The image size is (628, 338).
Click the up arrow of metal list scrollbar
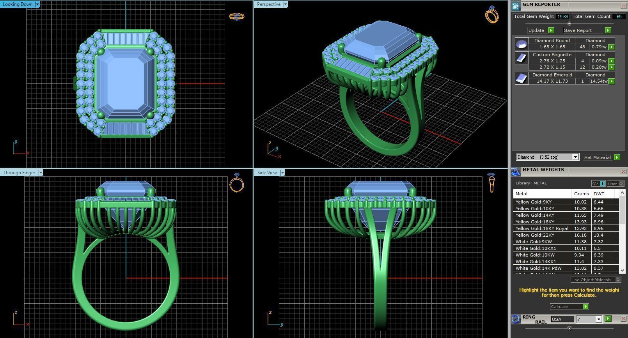(622, 193)
